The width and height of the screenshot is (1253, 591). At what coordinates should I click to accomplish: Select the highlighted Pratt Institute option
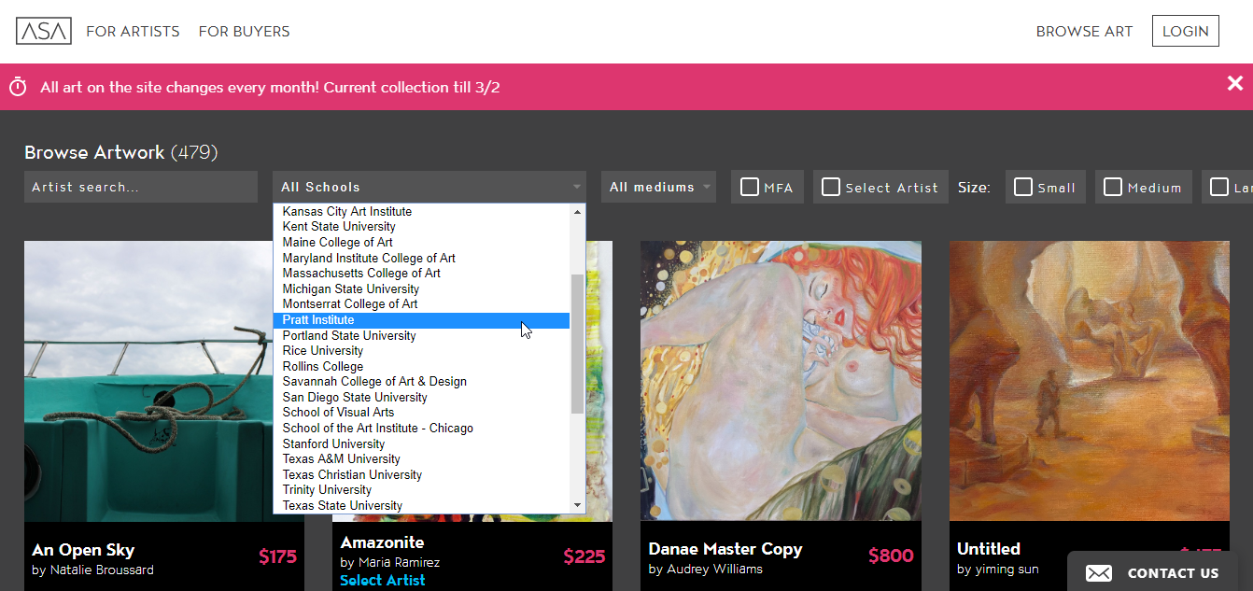421,320
